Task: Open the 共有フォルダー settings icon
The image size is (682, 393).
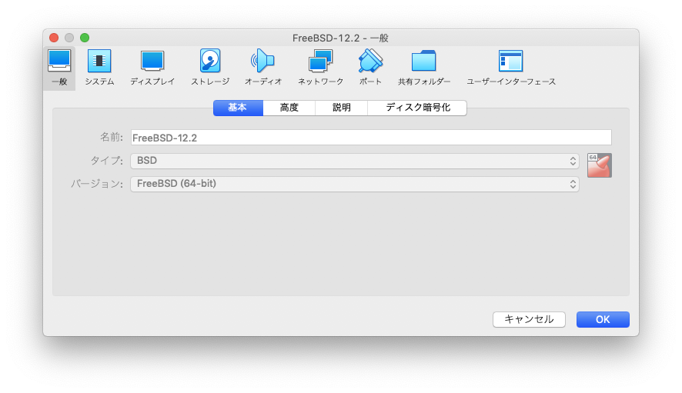Action: pos(424,67)
